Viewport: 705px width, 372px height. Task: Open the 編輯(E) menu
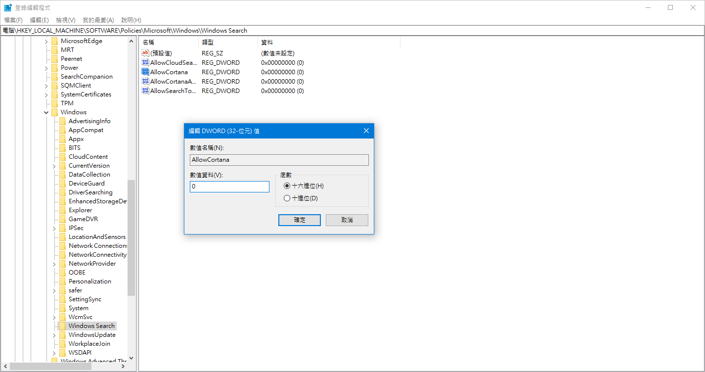pyautogui.click(x=39, y=20)
